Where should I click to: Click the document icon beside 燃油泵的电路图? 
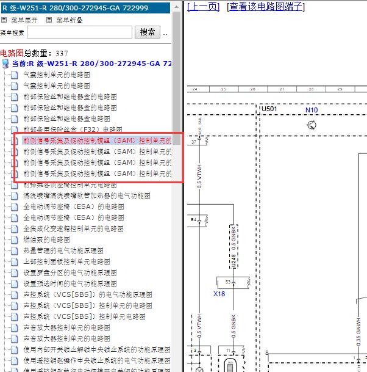pos(15,239)
